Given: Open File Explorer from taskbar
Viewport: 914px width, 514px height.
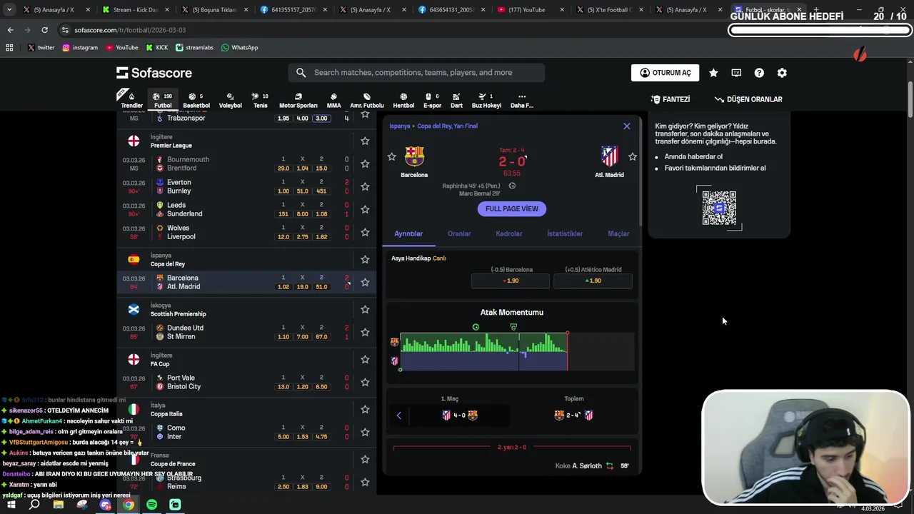Looking at the screenshot, I should point(59,505).
